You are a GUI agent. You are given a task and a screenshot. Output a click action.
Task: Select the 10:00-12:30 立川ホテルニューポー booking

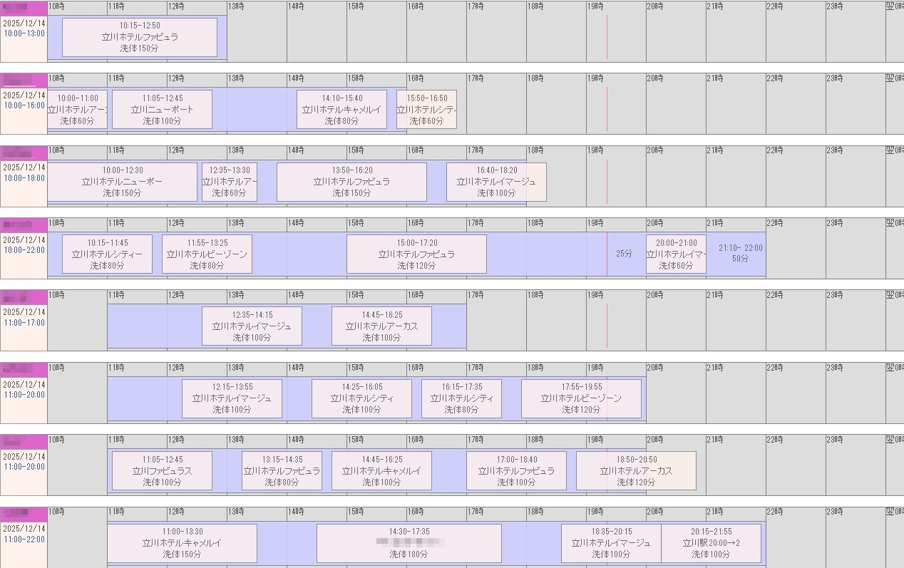click(x=122, y=182)
